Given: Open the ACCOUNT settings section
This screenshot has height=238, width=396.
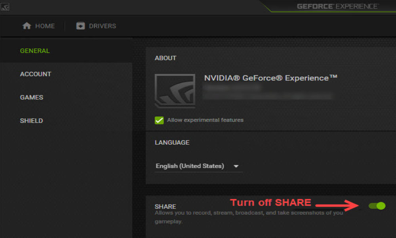Looking at the screenshot, I should pyautogui.click(x=66, y=74).
